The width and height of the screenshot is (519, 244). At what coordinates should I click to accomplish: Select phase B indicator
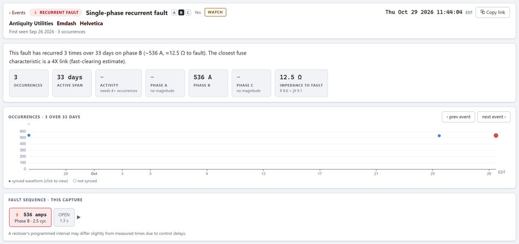pyautogui.click(x=181, y=12)
